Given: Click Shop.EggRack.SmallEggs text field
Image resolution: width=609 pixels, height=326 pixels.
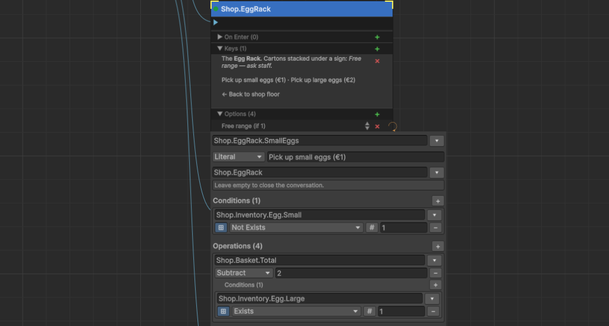Looking at the screenshot, I should point(319,140).
